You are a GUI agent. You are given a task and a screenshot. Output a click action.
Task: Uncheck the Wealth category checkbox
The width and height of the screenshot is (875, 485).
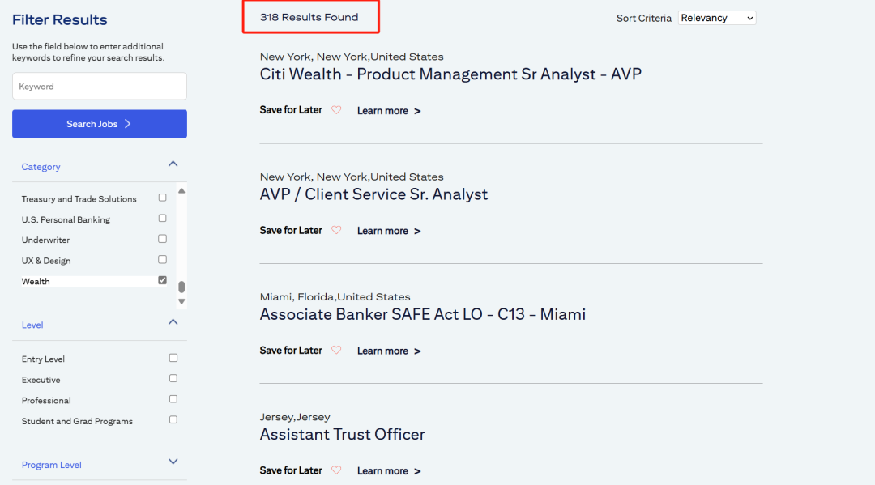pyautogui.click(x=162, y=280)
